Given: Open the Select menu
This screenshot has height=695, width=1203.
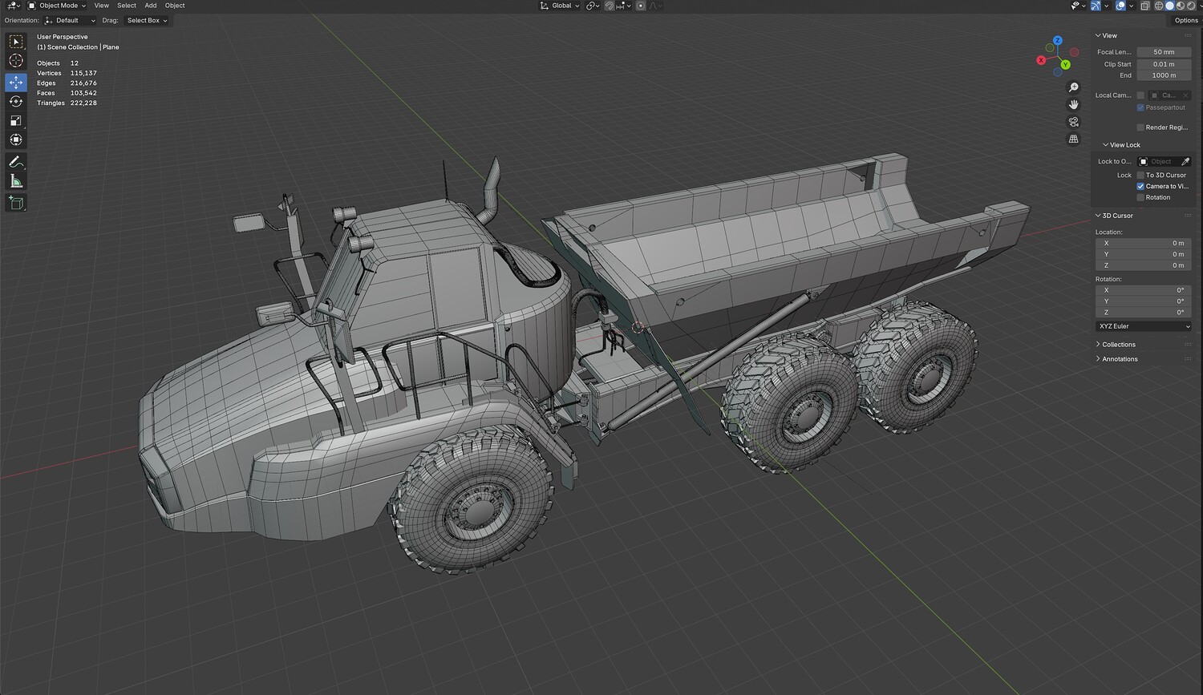Looking at the screenshot, I should pyautogui.click(x=127, y=6).
